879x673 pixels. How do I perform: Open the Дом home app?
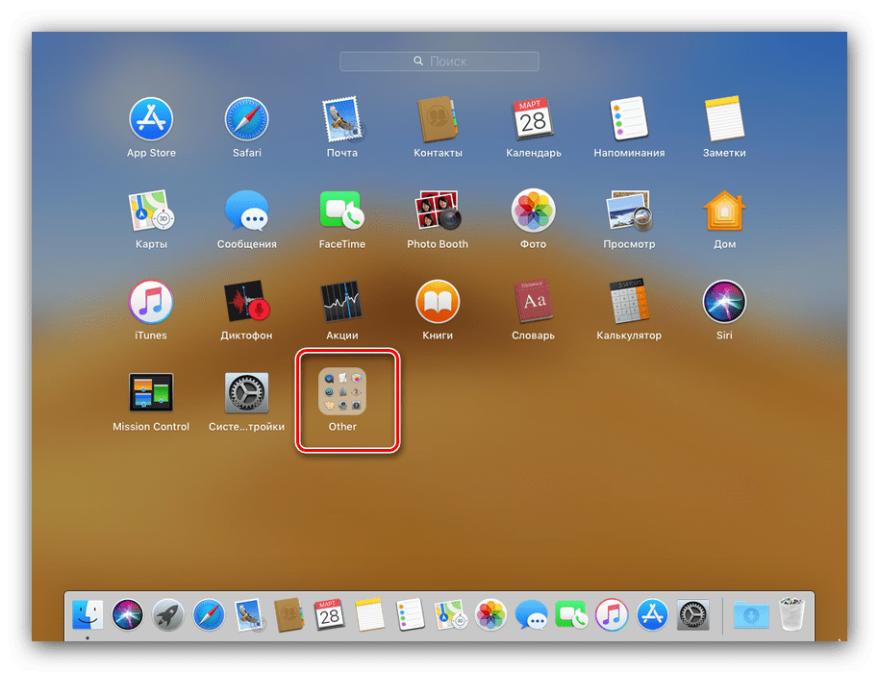[x=724, y=211]
